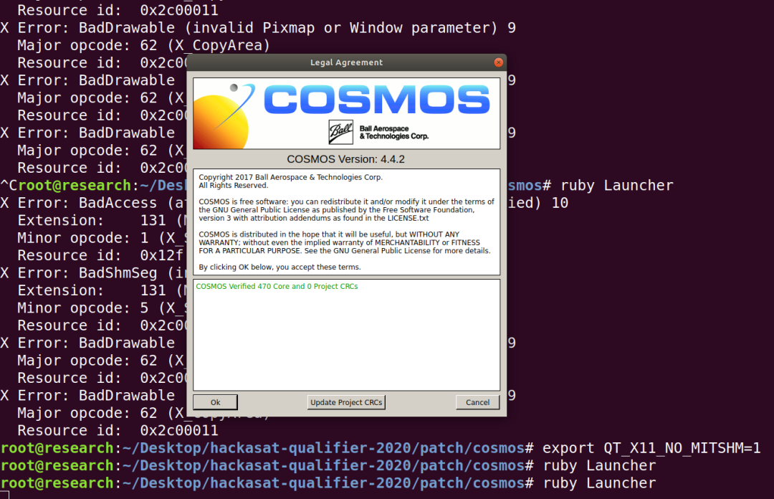The height and width of the screenshot is (499, 774).
Task: Click the terminal cursor on the last line
Action: (4, 495)
